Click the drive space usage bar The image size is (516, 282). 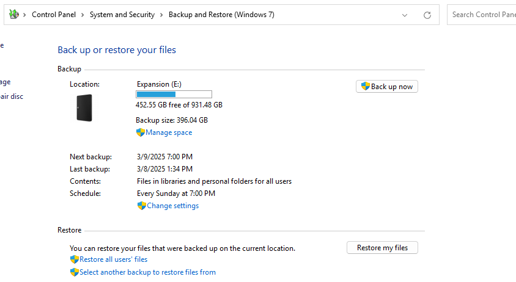(174, 94)
